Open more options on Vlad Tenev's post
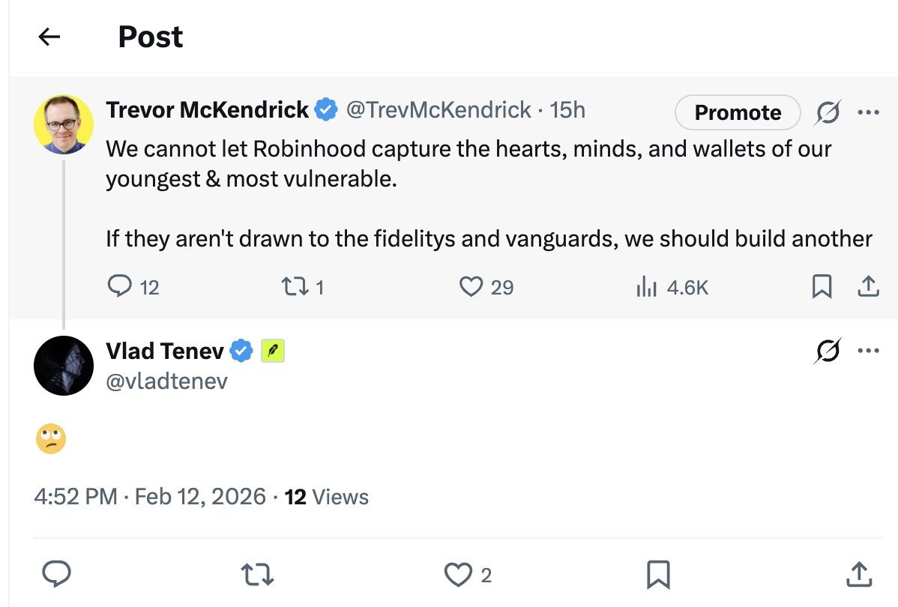This screenshot has width=898, height=607. (x=868, y=351)
